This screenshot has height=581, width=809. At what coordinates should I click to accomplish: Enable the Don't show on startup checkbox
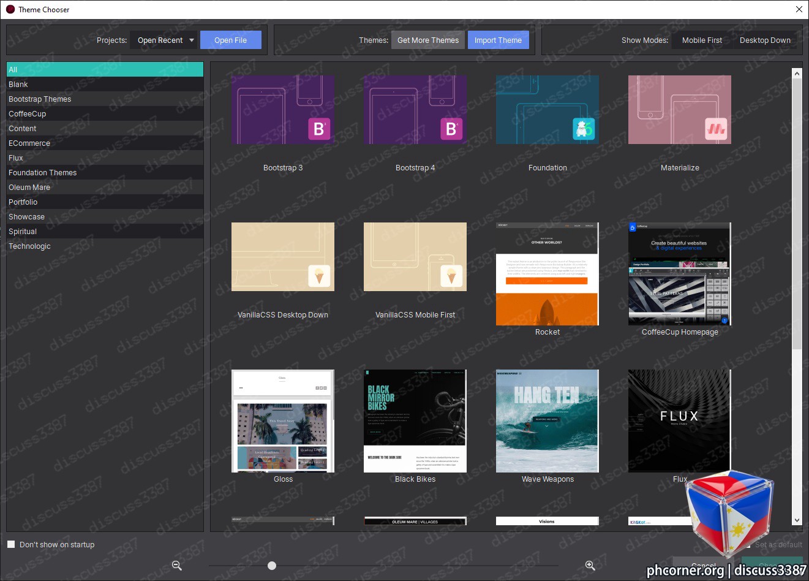(11, 544)
